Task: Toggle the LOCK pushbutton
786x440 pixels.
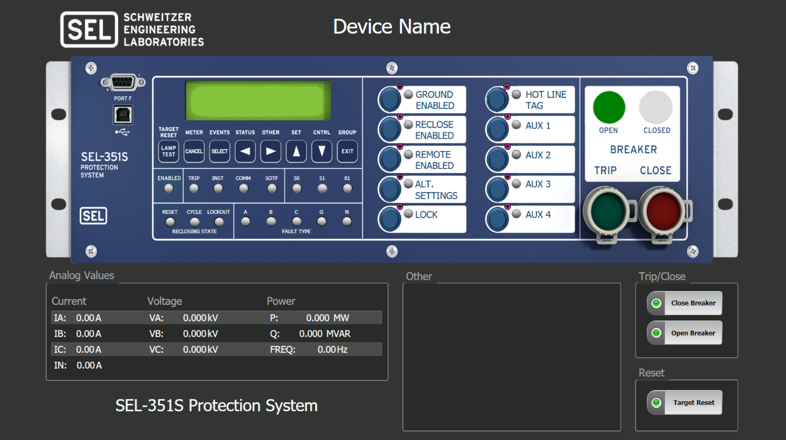Action: (x=389, y=218)
